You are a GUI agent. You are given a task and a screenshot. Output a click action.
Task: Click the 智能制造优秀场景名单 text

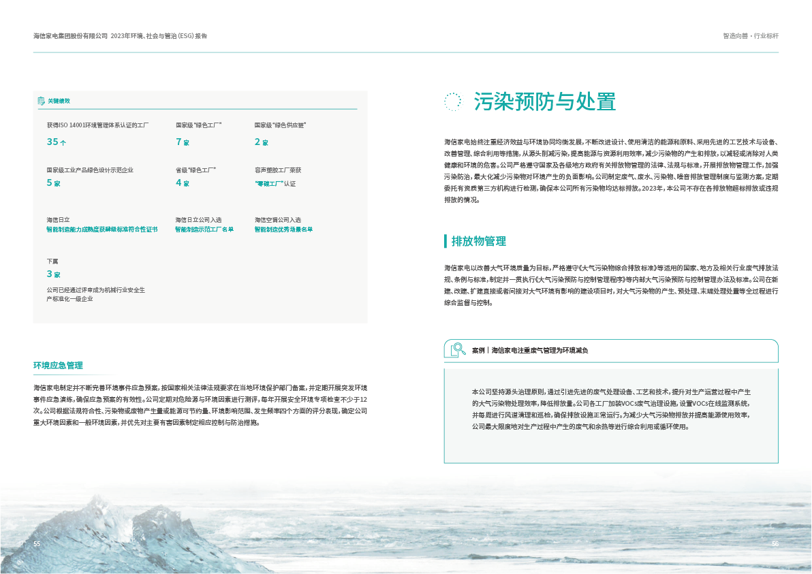(283, 230)
